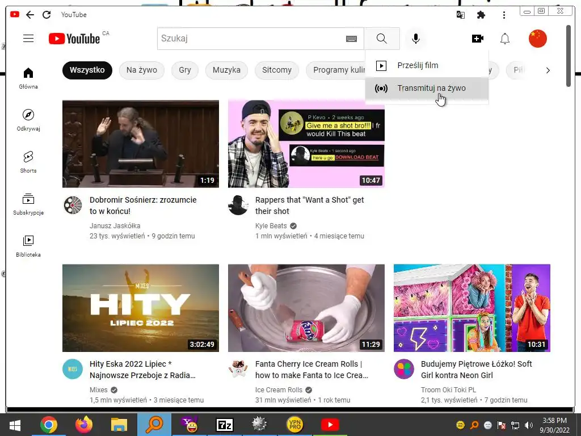
Task: Click Janusz Jaskółka channel avatar
Action: 73,205
